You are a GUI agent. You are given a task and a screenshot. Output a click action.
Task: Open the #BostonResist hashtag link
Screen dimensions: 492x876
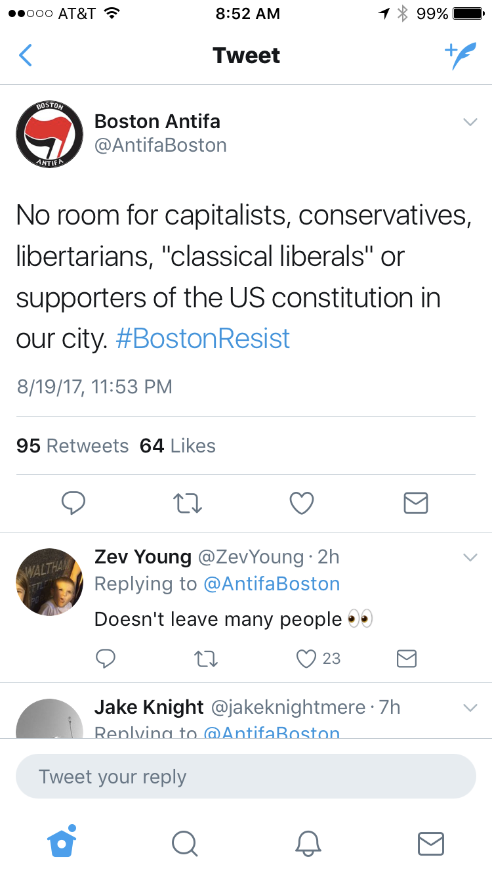point(203,339)
